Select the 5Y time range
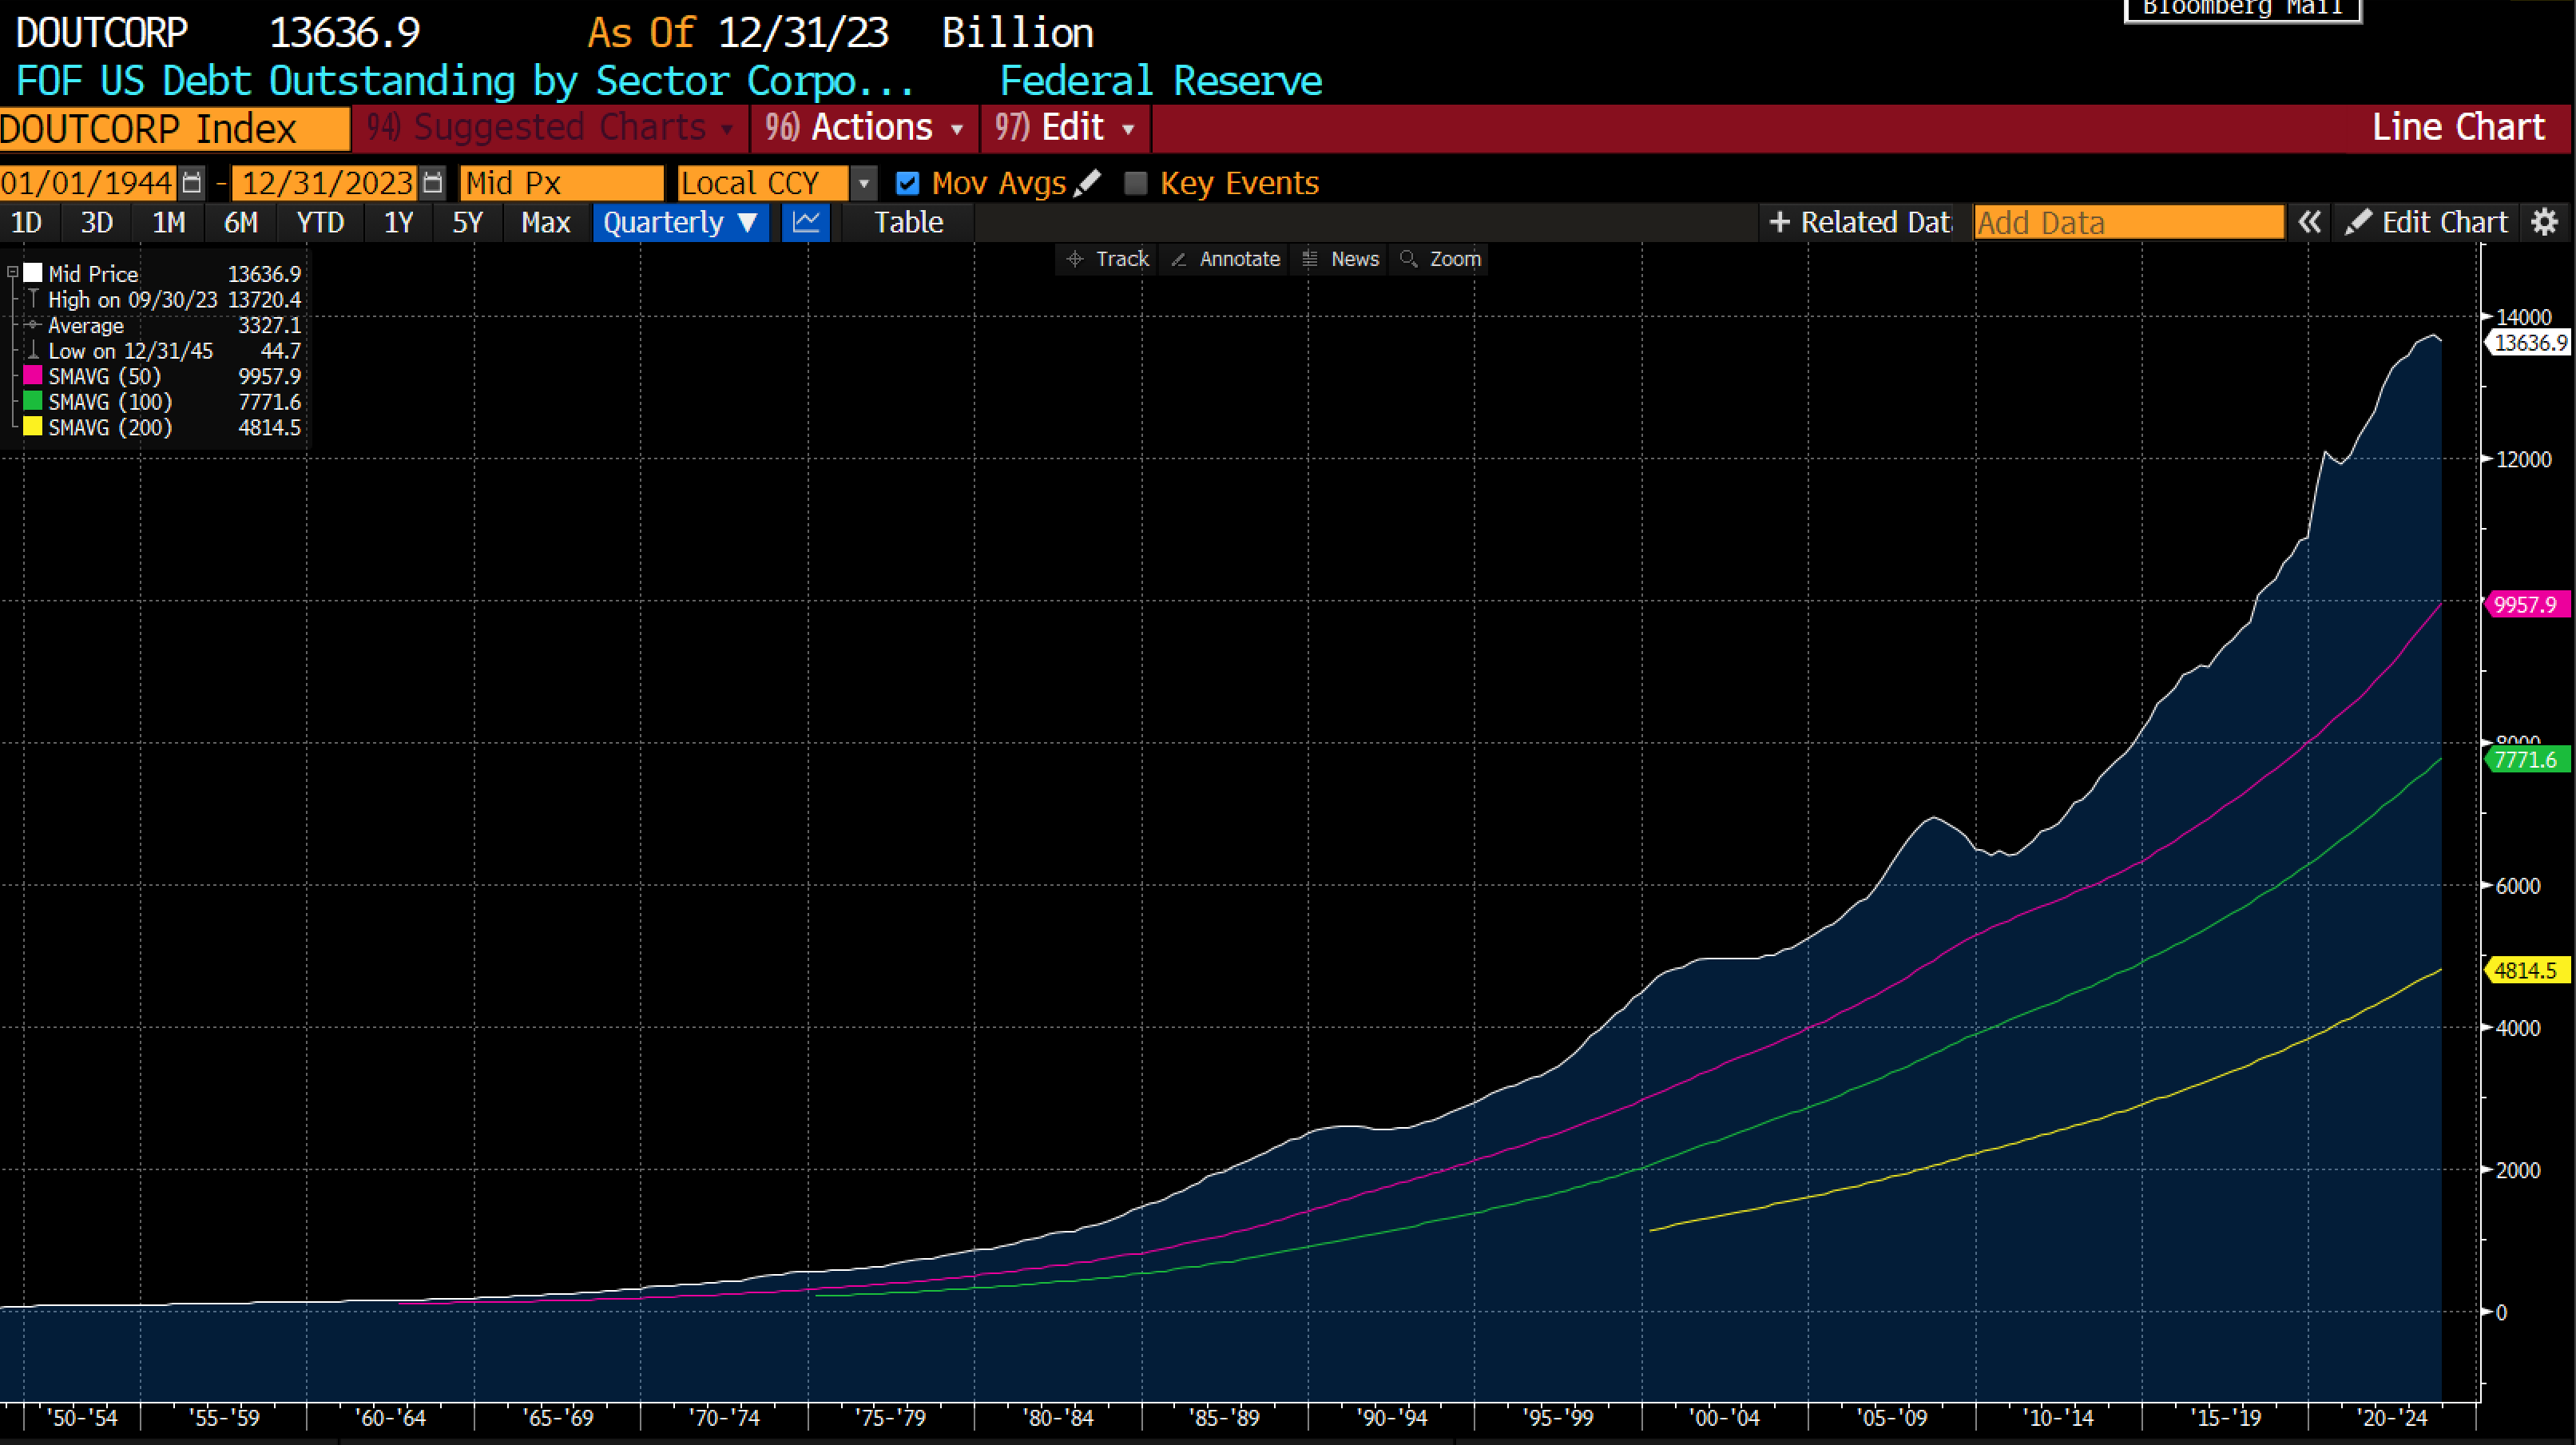2576x1445 pixels. click(467, 222)
